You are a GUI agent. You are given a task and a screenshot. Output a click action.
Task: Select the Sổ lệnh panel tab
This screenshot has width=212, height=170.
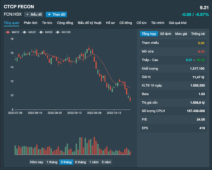pos(165,34)
